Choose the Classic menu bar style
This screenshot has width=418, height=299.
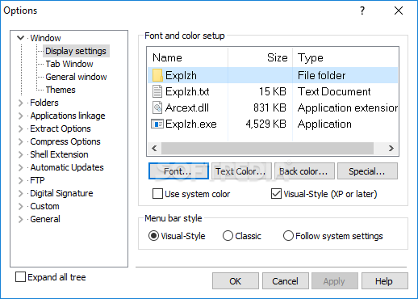[x=228, y=236]
